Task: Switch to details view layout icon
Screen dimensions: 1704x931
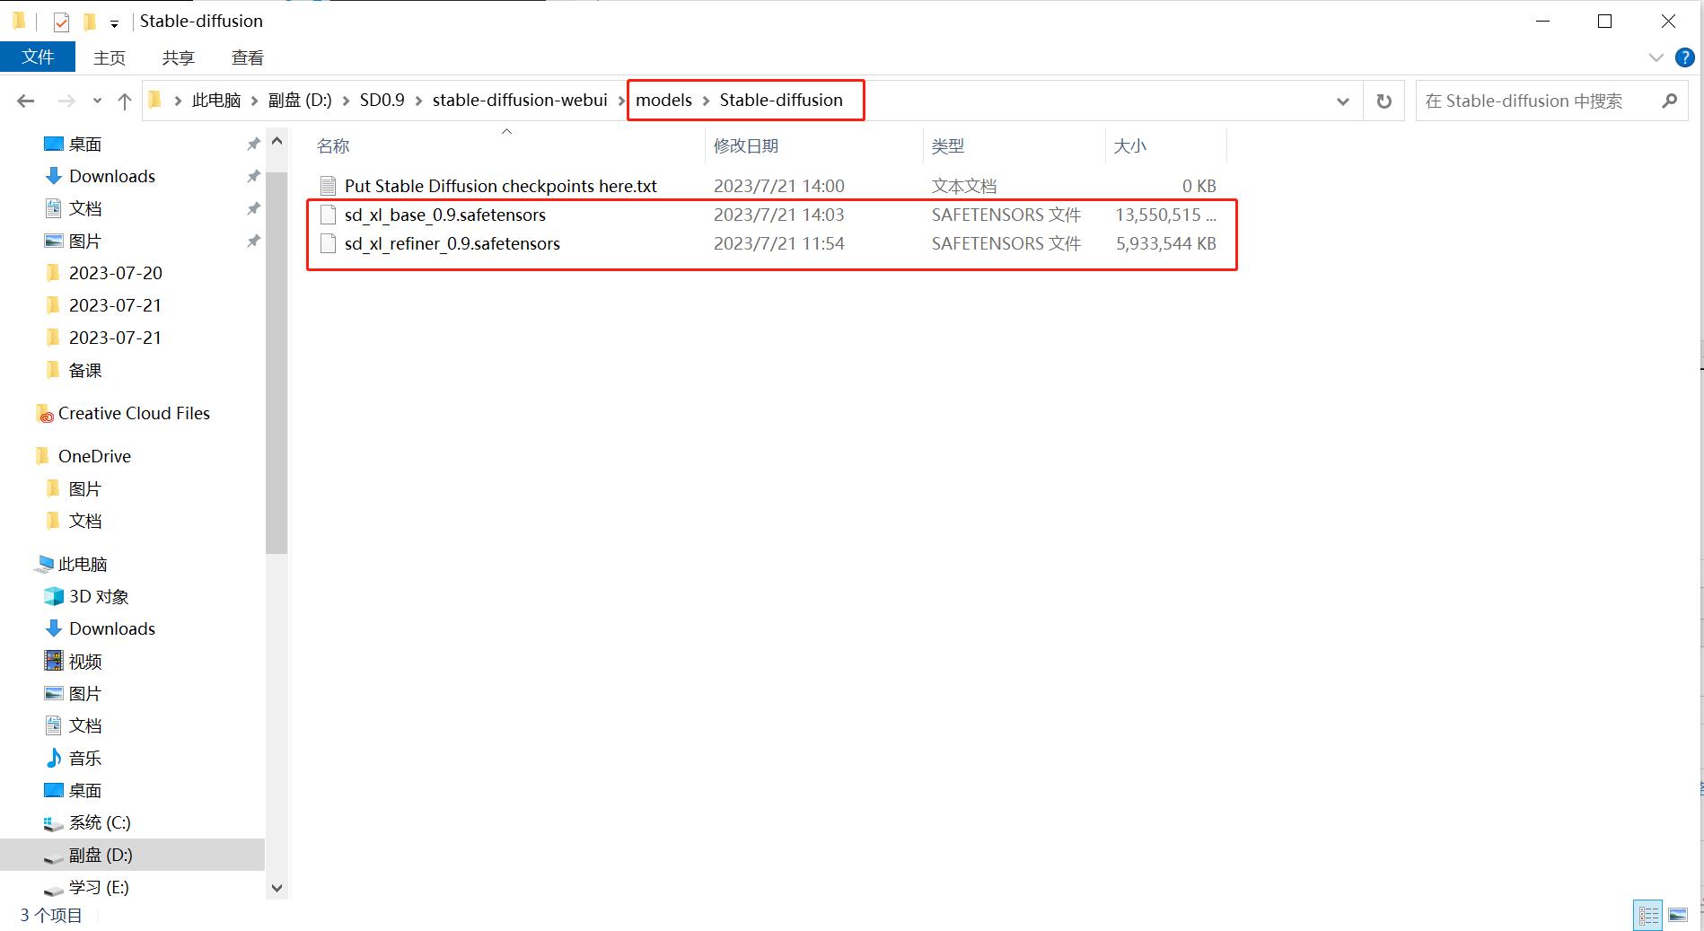Action: point(1648,916)
